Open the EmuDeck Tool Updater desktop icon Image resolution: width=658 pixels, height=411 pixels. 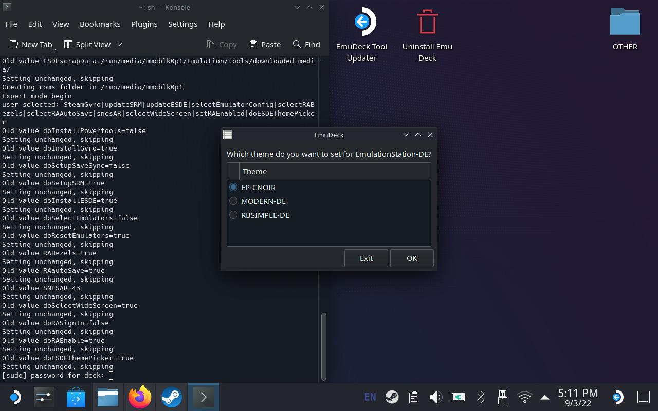362,23
